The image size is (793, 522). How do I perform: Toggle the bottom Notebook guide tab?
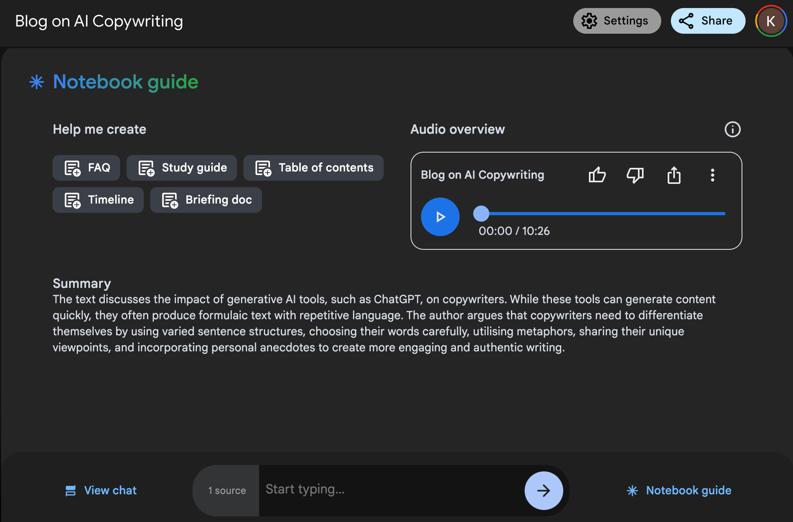coord(679,490)
